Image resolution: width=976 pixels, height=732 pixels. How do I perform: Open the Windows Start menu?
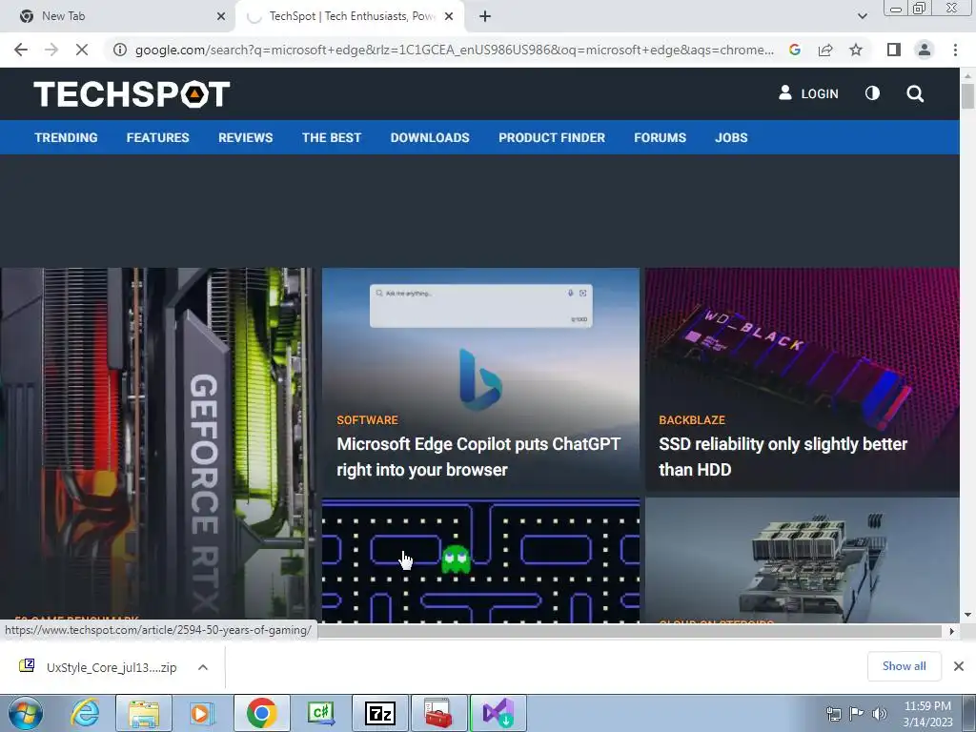click(26, 713)
